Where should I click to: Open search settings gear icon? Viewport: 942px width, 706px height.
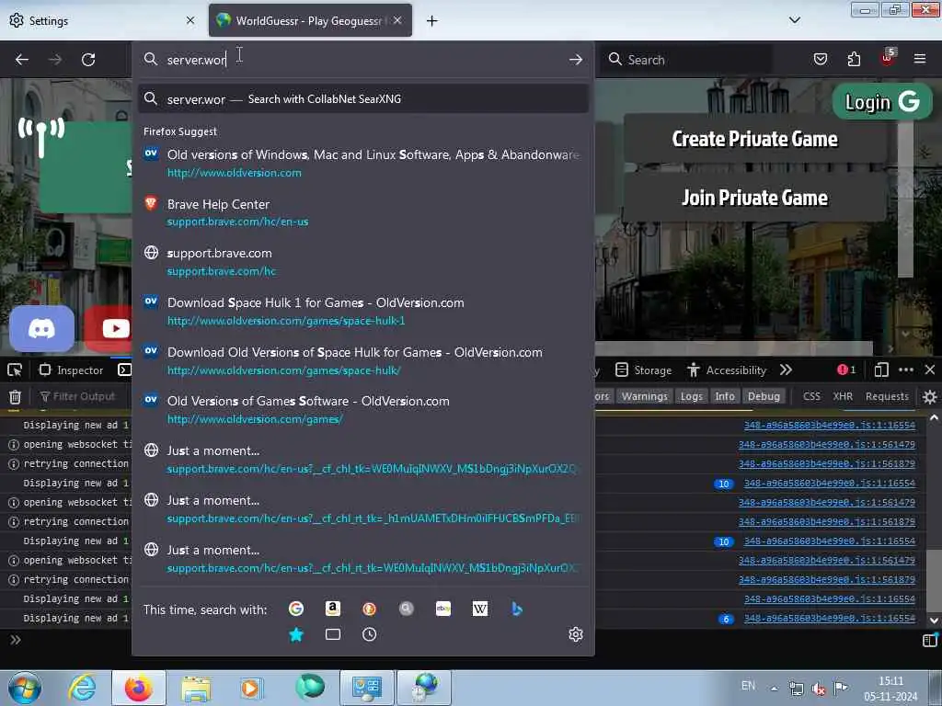click(x=576, y=634)
